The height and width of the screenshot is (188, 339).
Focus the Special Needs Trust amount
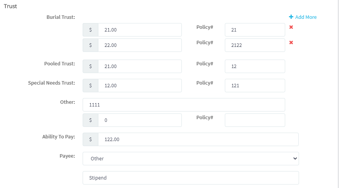tap(140, 86)
